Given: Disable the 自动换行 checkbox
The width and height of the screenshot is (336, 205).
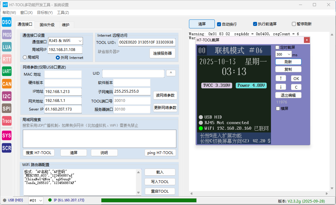Looking at the screenshot, I should tap(219, 24).
